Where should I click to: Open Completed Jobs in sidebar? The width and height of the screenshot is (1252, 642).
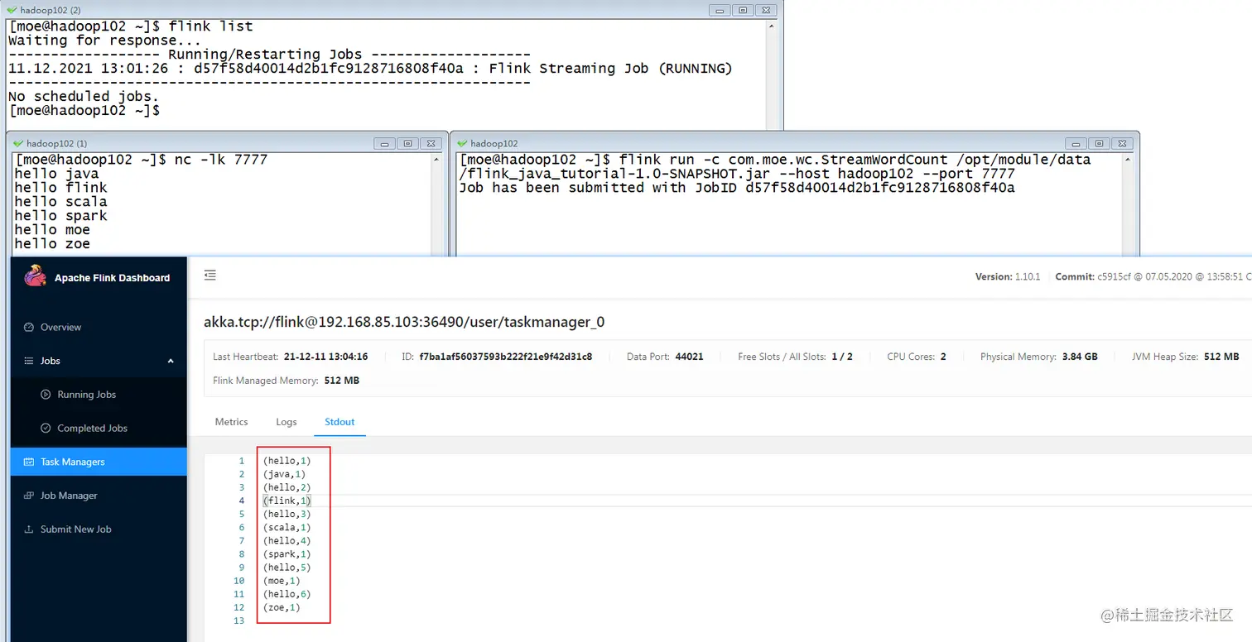(x=99, y=428)
